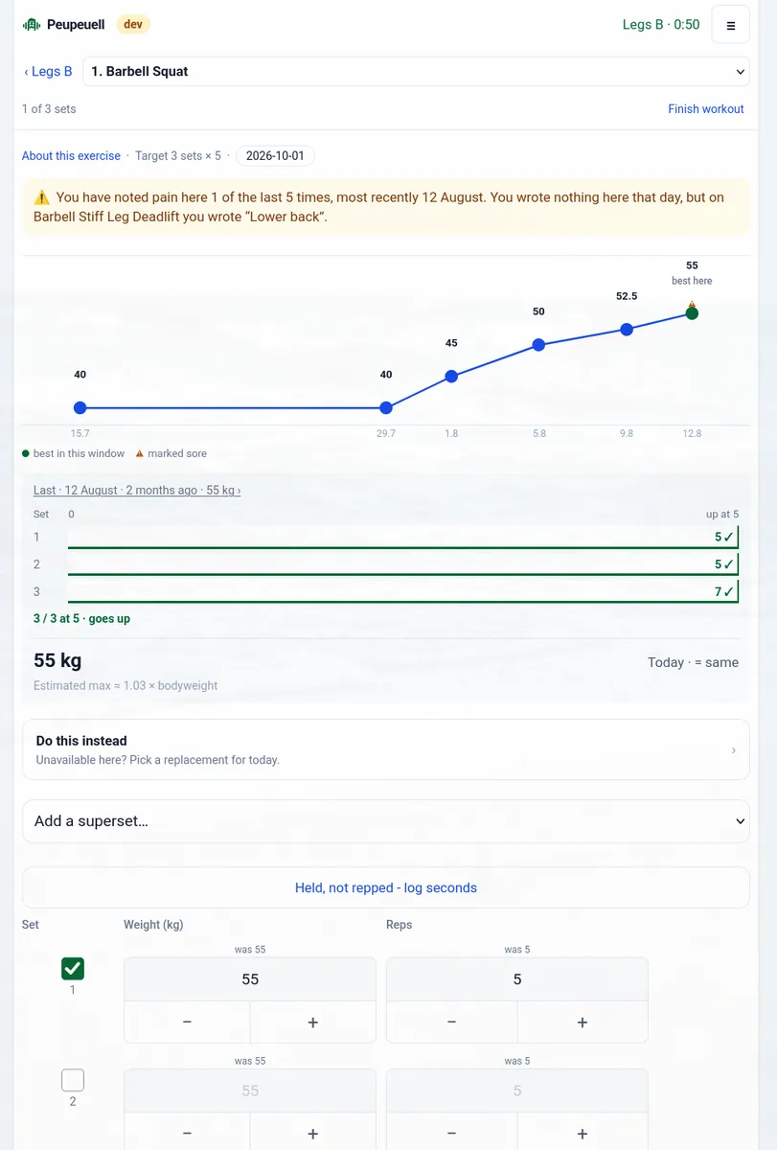Click the 2026-10-01 date pill
The width and height of the screenshot is (777, 1150).
[x=275, y=156]
